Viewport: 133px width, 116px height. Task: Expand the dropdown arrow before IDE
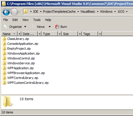tap(31, 12)
